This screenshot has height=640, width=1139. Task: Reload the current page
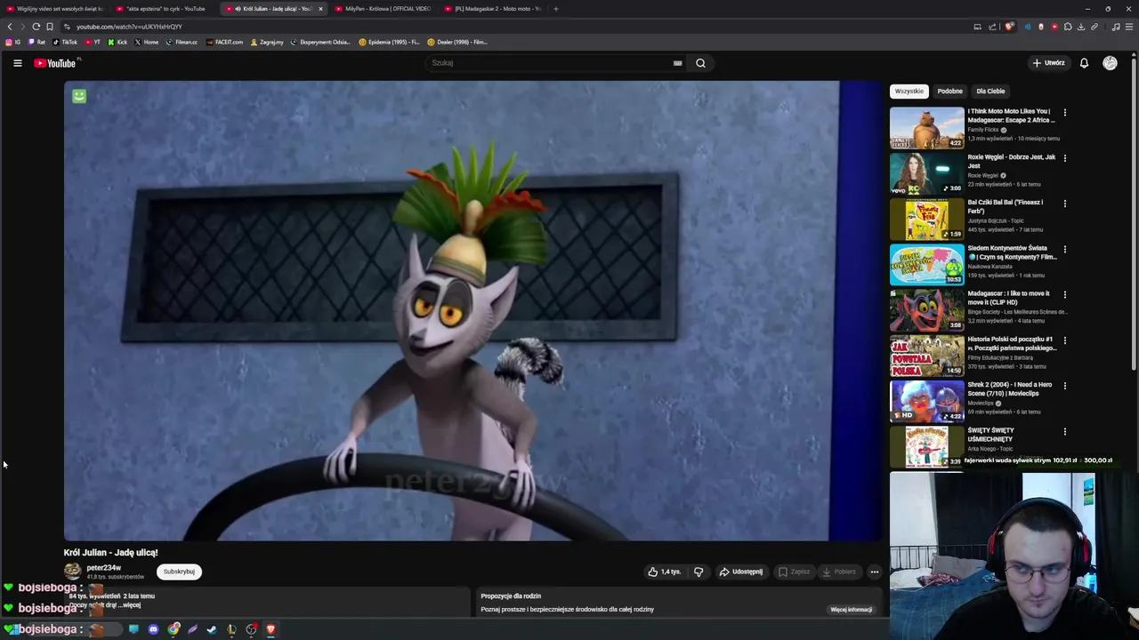point(36,27)
